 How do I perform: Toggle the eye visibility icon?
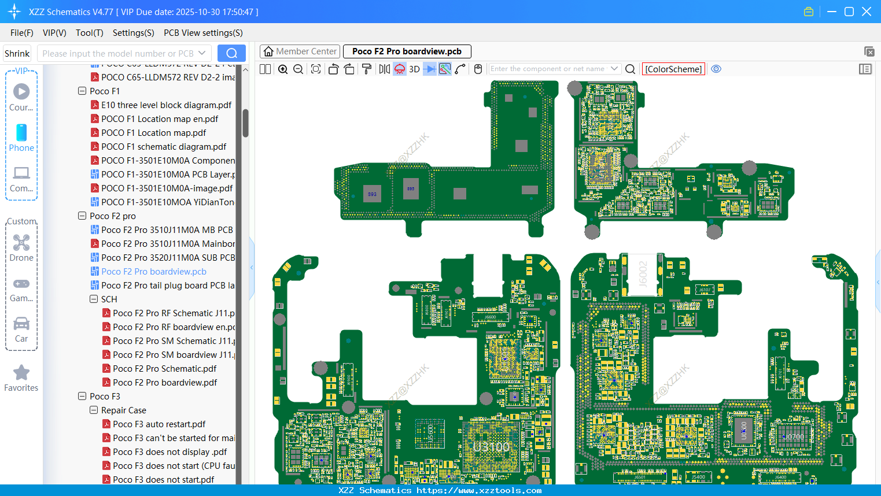point(716,69)
